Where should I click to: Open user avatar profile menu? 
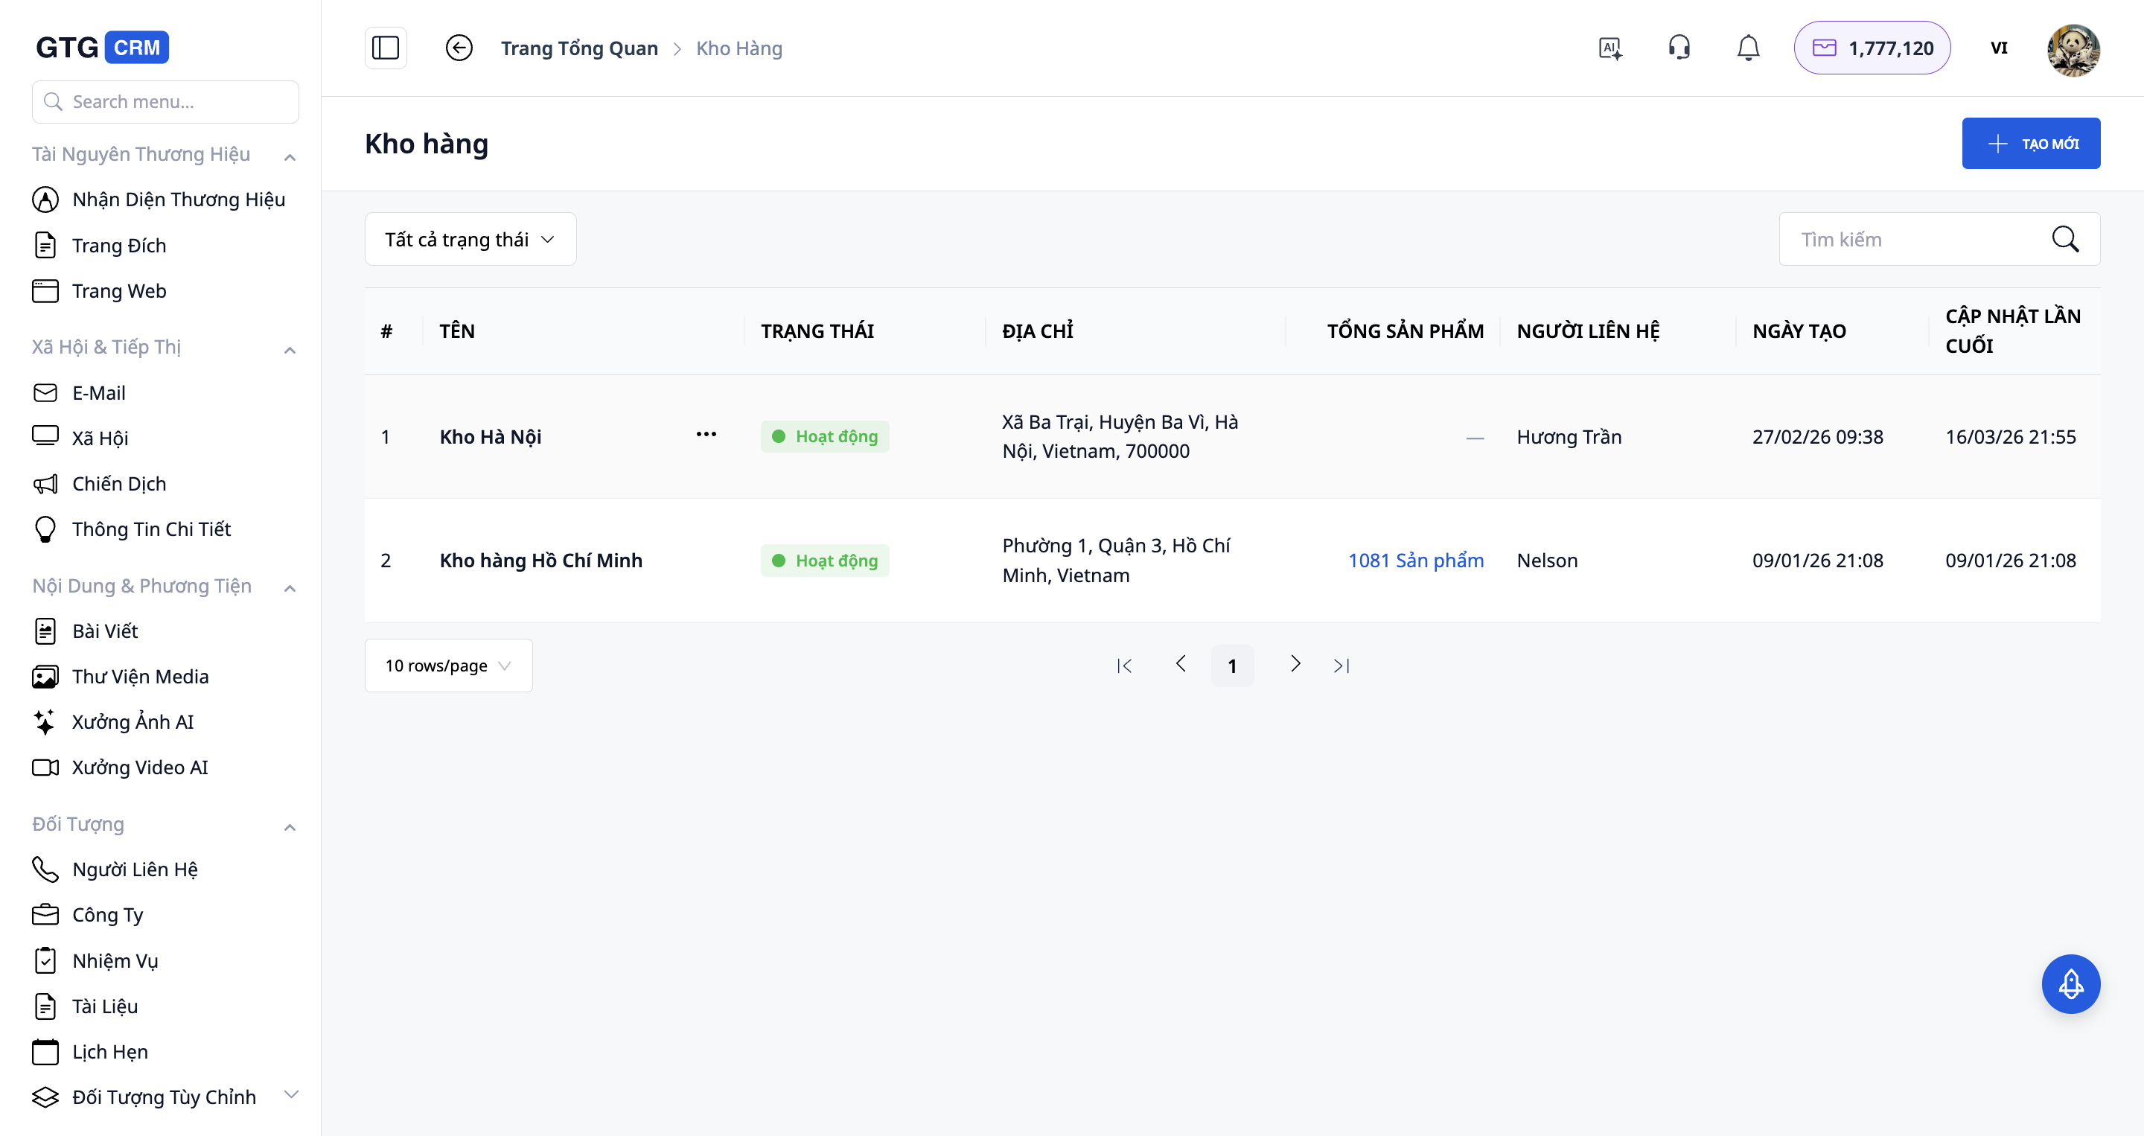pos(2073,50)
